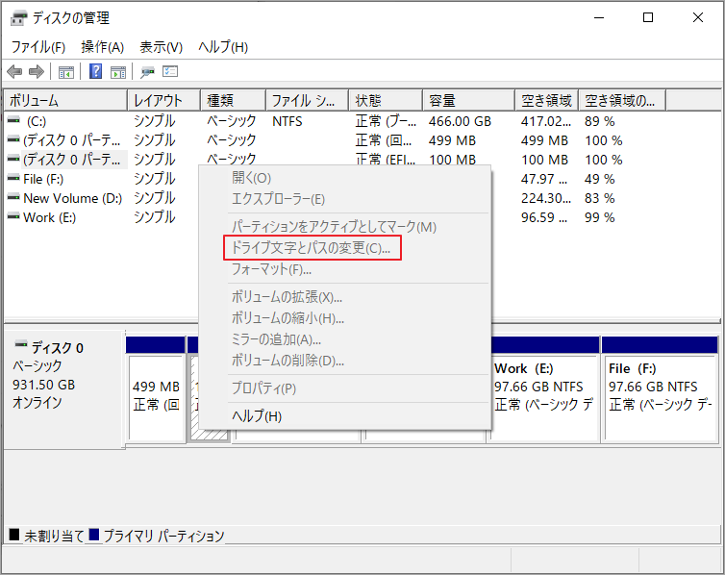Click the properties checklist toolbar icon
Screen dimensions: 725x575
tap(170, 71)
